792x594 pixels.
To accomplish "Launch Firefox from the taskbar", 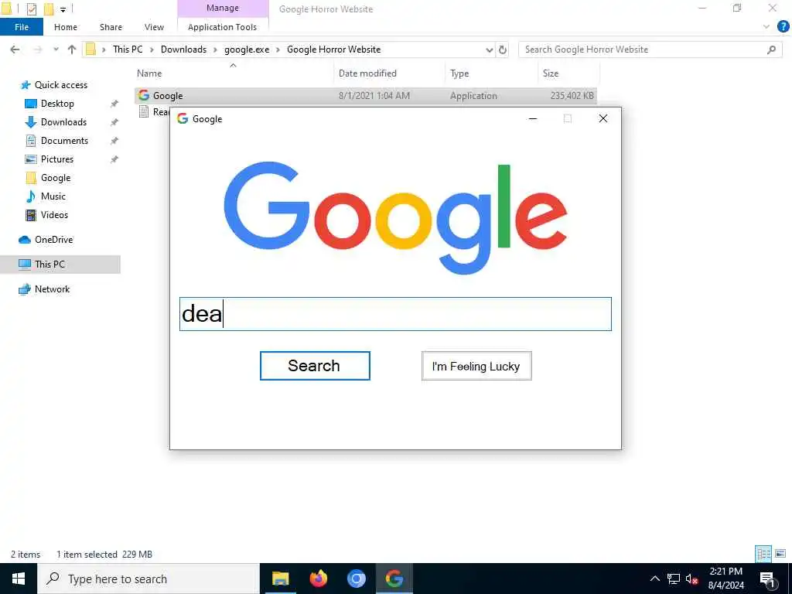I will click(318, 579).
